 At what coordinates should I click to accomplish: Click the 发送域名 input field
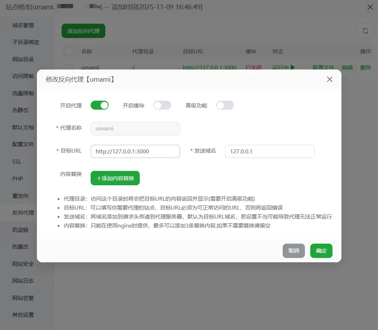269,151
